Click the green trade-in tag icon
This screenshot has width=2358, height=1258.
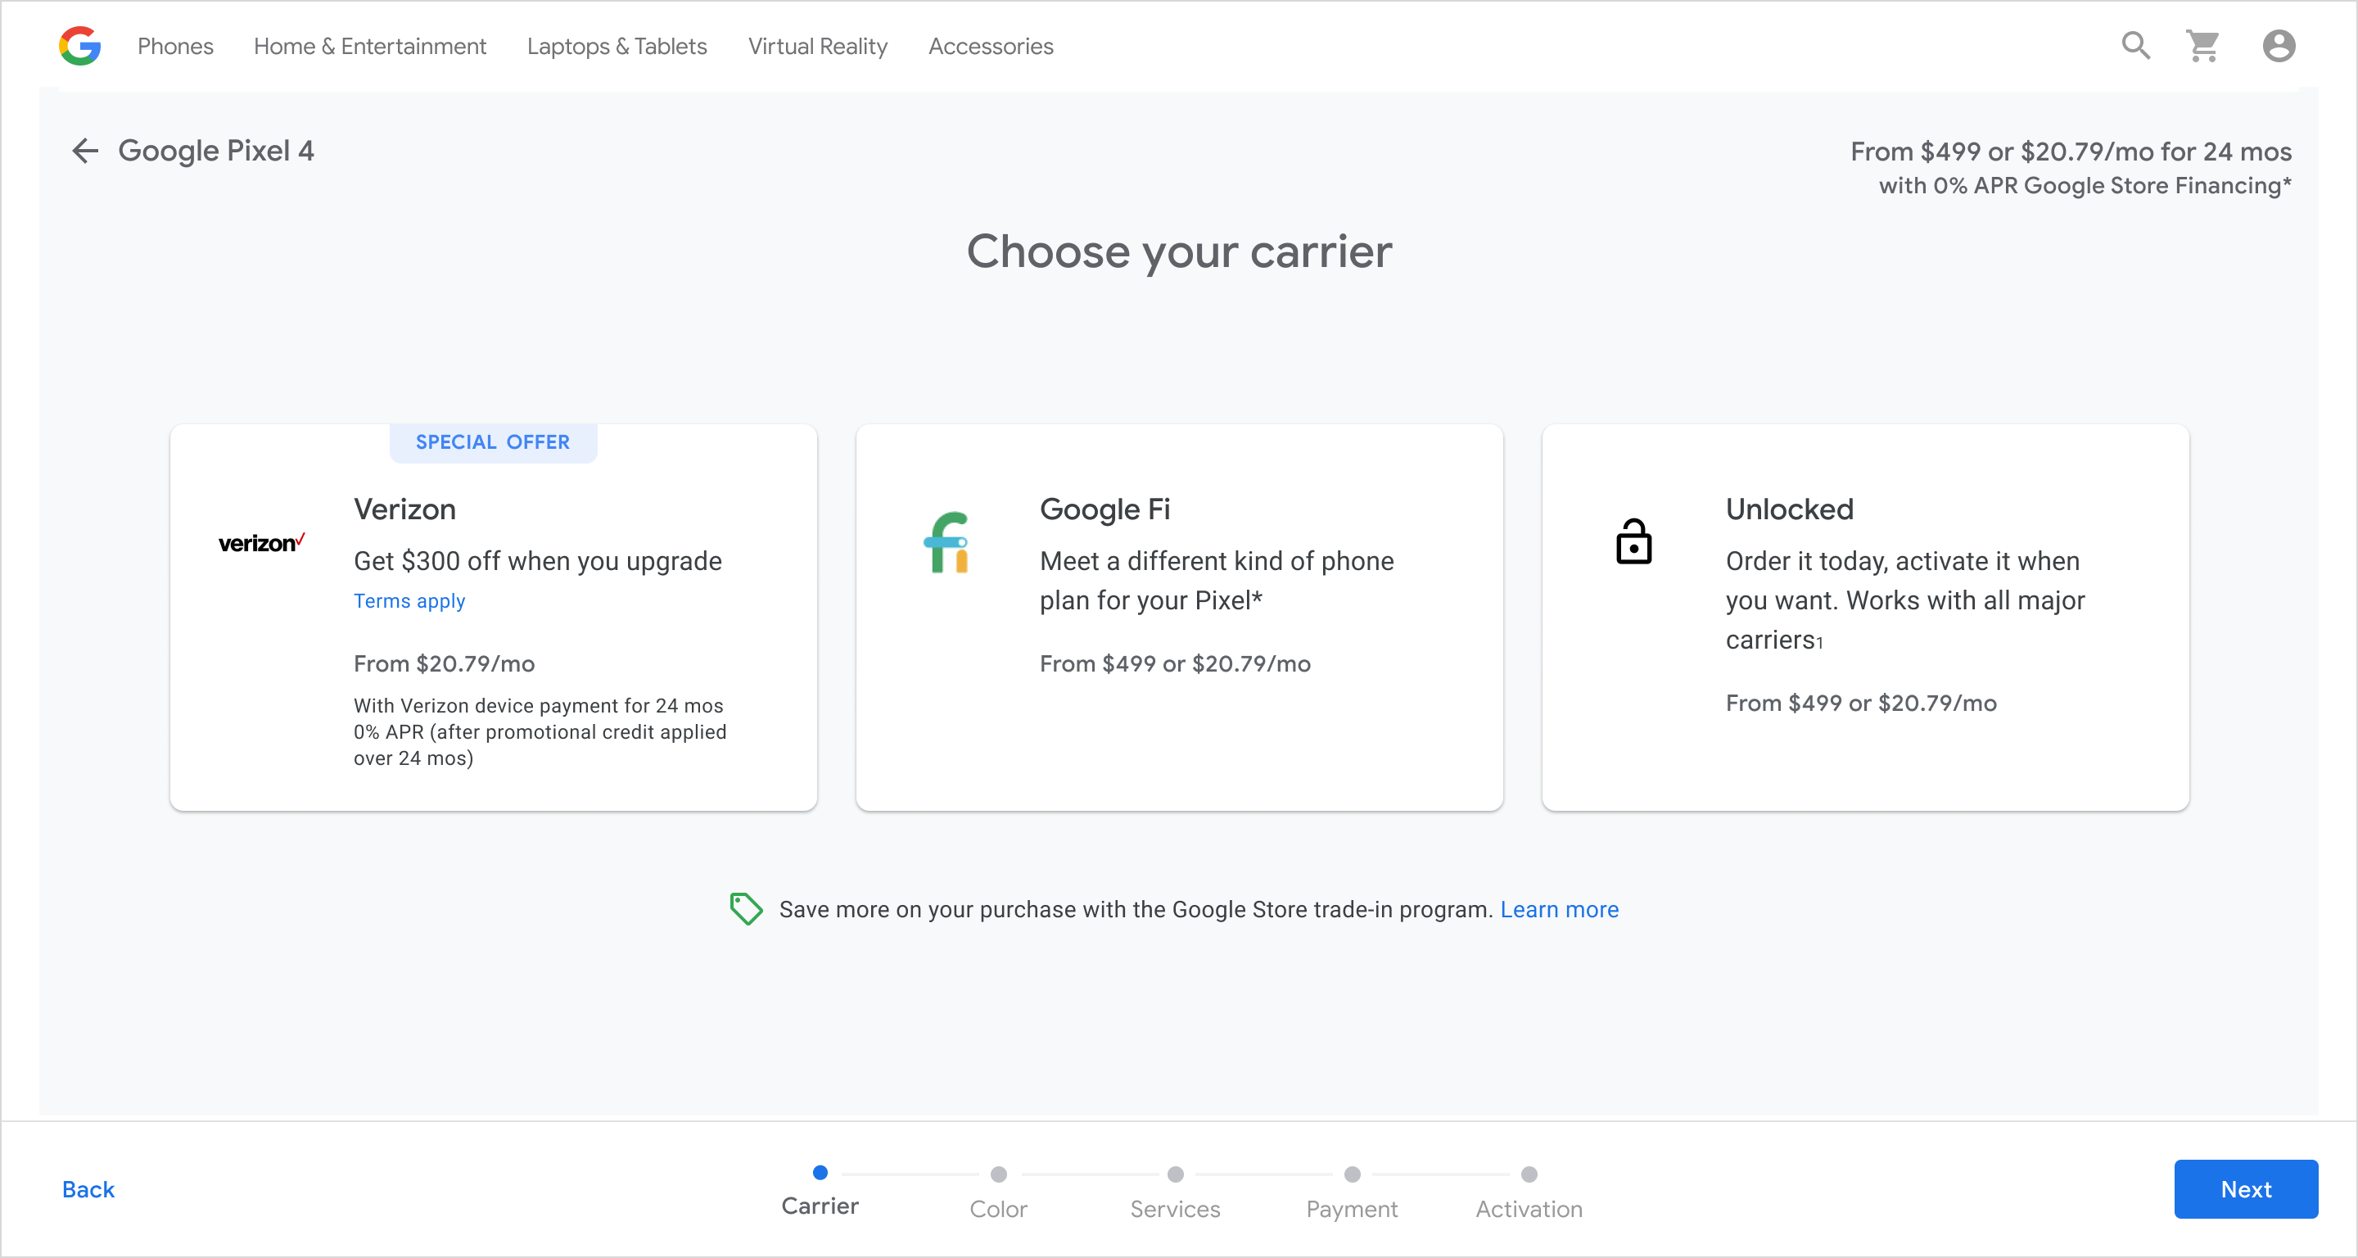point(746,909)
